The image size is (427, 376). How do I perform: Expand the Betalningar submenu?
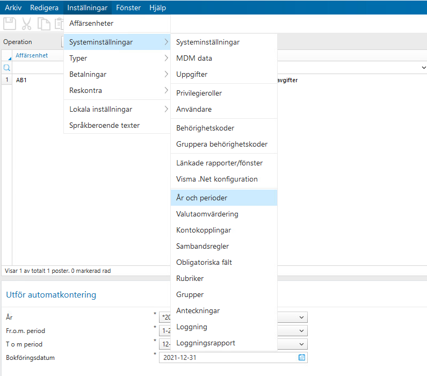(117, 74)
